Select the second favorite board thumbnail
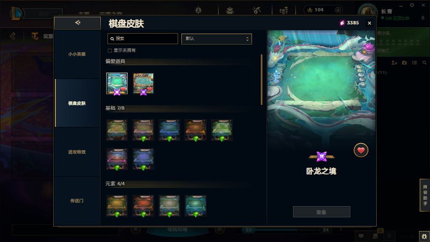Image resolution: width=430 pixels, height=242 pixels. click(144, 84)
